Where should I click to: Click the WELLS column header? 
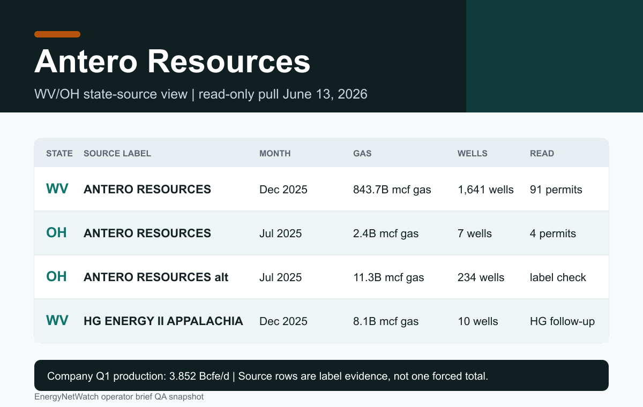pos(473,153)
